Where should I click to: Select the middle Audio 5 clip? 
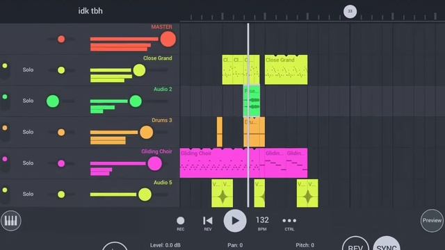coord(259,193)
